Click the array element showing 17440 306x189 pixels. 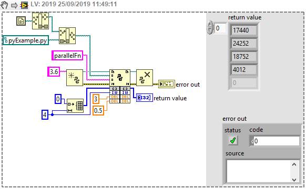(x=244, y=30)
